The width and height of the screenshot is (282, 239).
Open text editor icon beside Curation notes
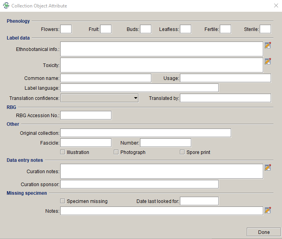click(268, 167)
